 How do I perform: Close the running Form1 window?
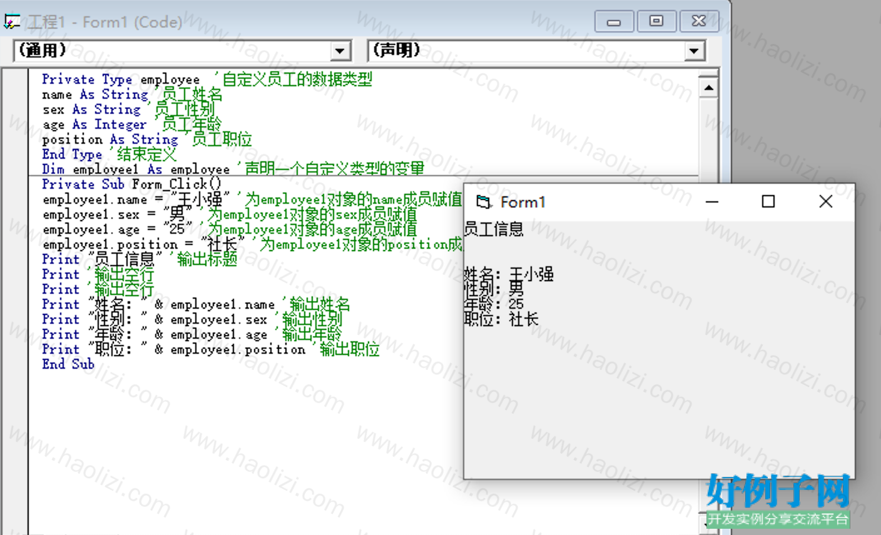[x=826, y=201]
